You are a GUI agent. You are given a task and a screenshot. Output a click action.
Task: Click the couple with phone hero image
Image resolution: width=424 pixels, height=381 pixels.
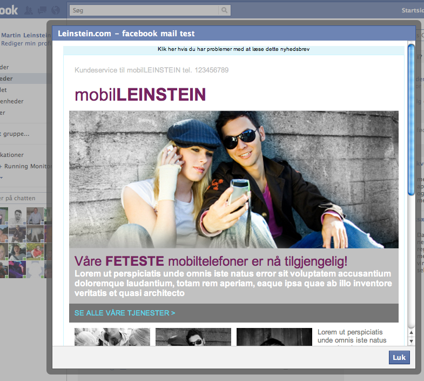click(x=233, y=179)
